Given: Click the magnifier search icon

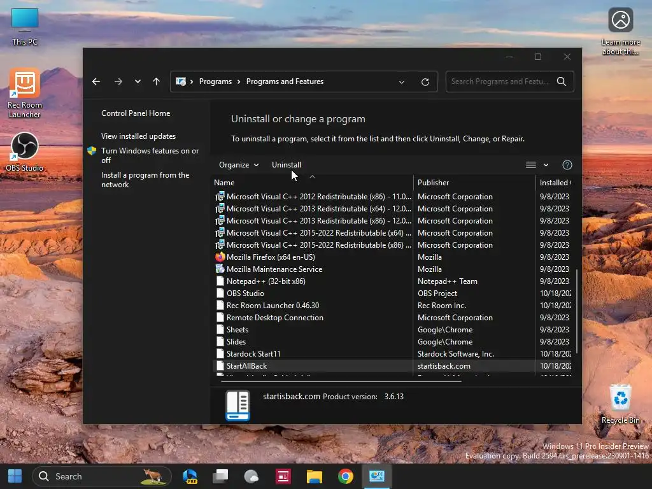Looking at the screenshot, I should tap(562, 81).
